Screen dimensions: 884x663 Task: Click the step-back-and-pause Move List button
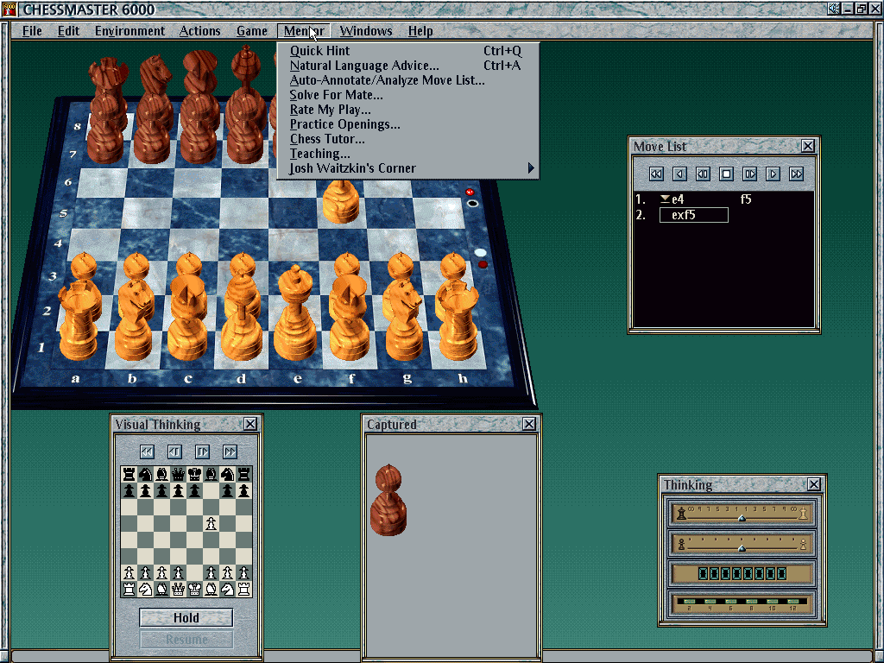point(703,174)
